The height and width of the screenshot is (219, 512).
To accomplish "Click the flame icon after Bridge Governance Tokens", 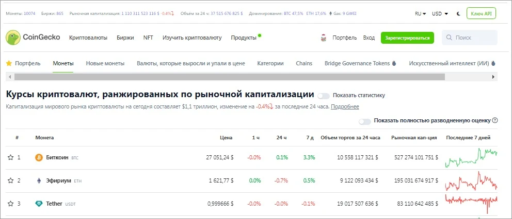I will [394, 63].
